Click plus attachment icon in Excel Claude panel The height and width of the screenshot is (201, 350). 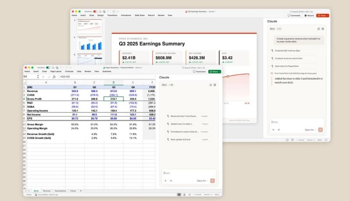[165, 180]
